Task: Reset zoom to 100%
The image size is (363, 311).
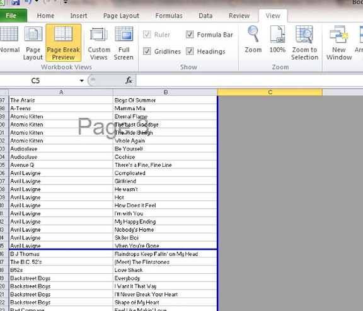Action: pyautogui.click(x=277, y=39)
